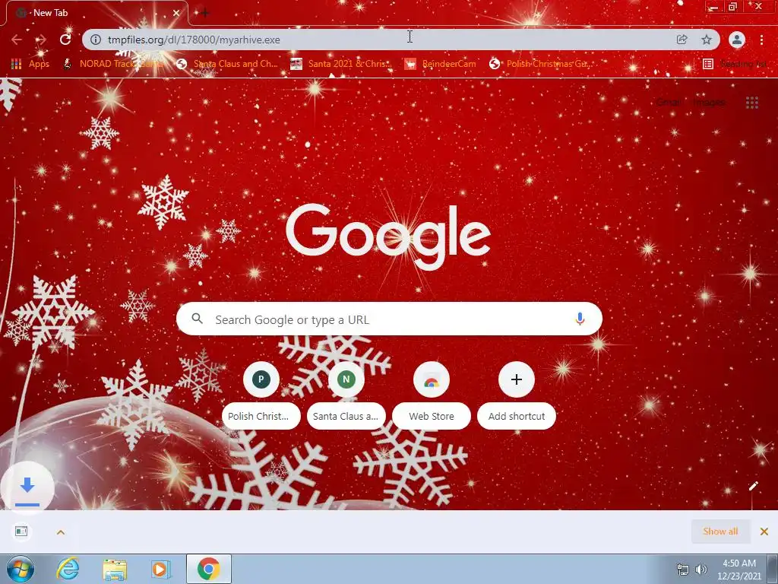The image size is (778, 584).
Task: Open Windows Media Player from taskbar
Action: pos(161,570)
